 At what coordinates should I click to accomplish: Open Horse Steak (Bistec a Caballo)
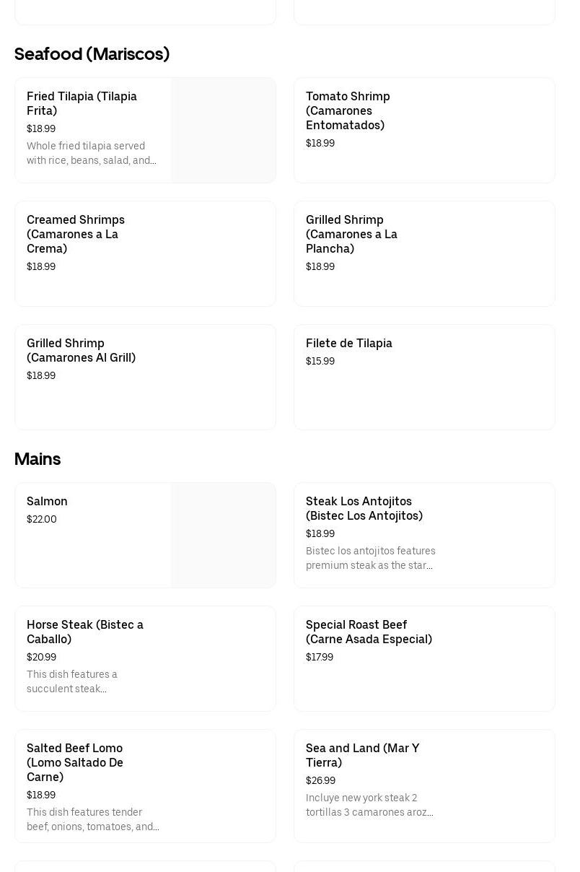[145, 658]
